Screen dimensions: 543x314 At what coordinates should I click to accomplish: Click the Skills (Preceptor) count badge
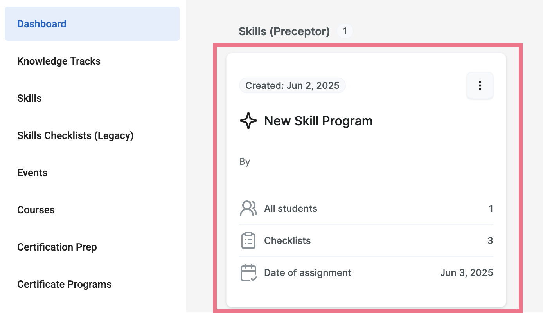point(345,31)
